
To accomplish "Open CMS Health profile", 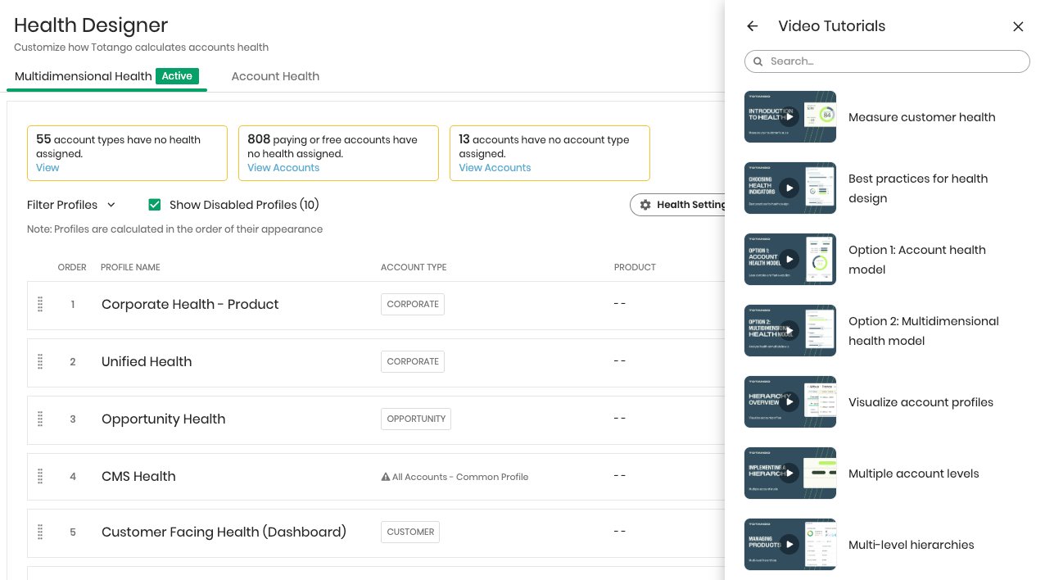I will 138,476.
